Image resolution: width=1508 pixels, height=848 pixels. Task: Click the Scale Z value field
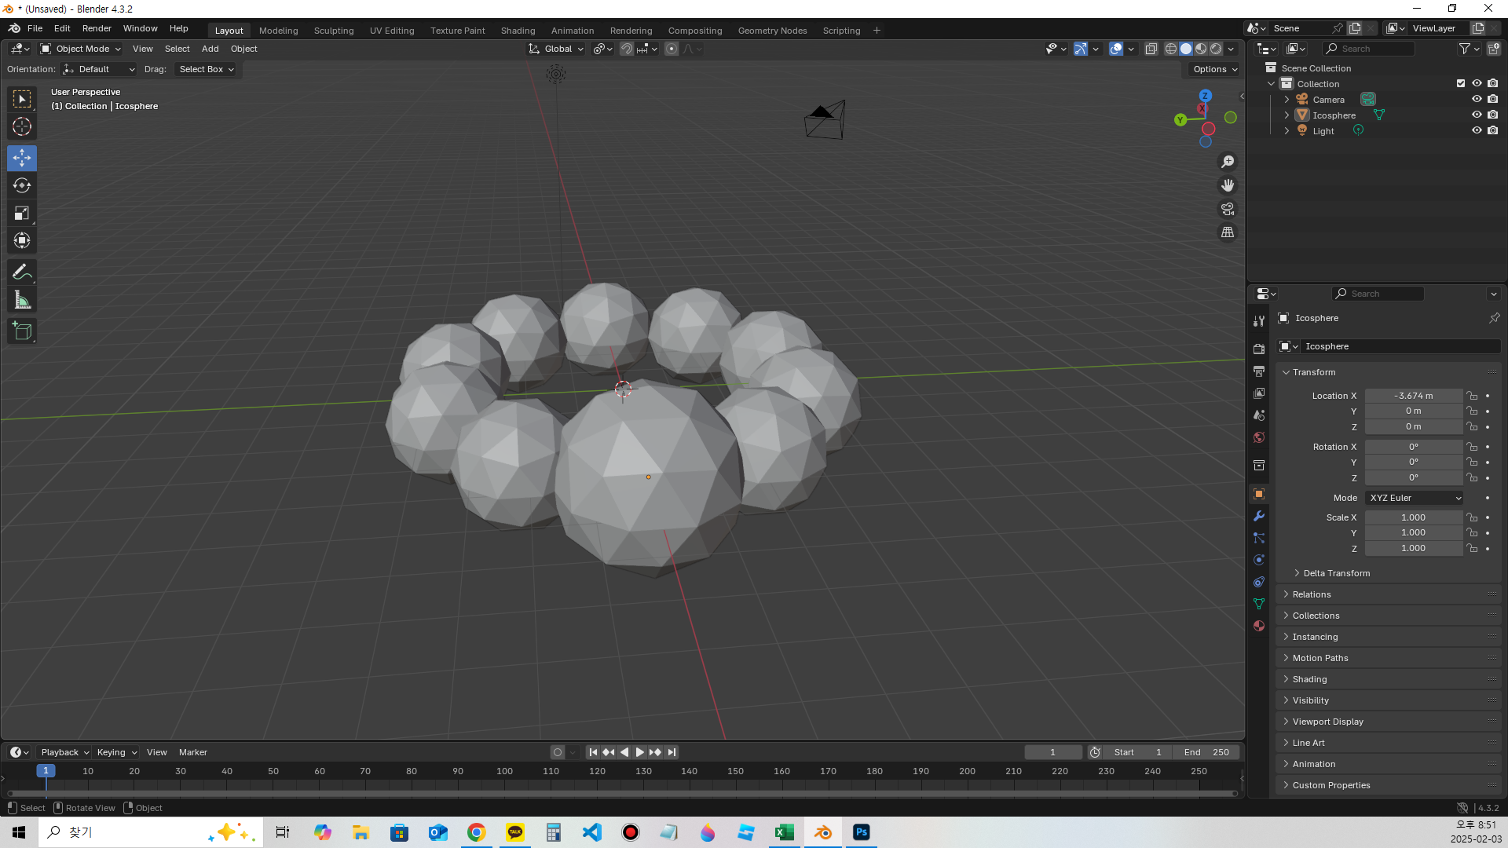pos(1413,548)
